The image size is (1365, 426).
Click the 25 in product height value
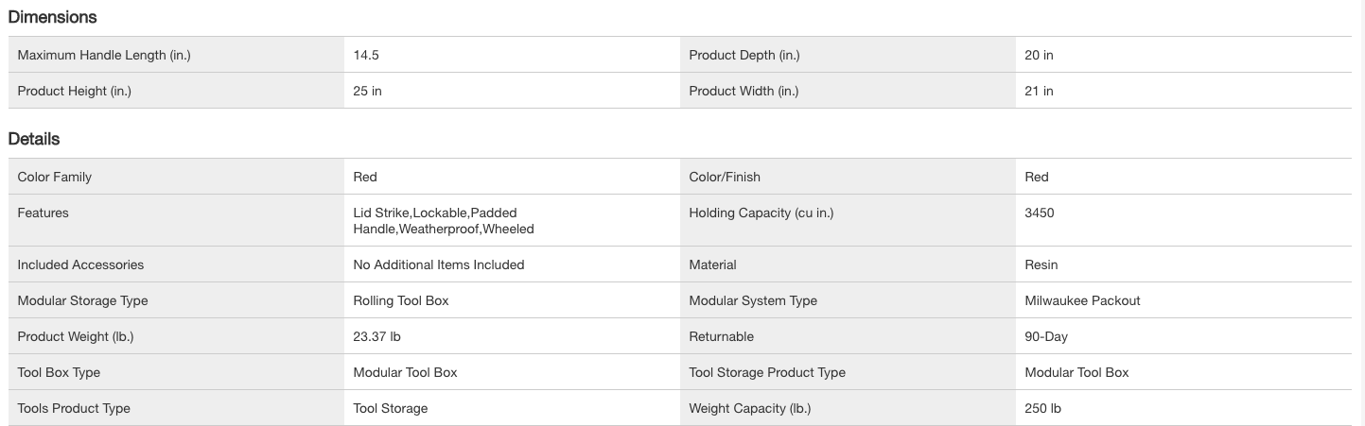coord(368,91)
